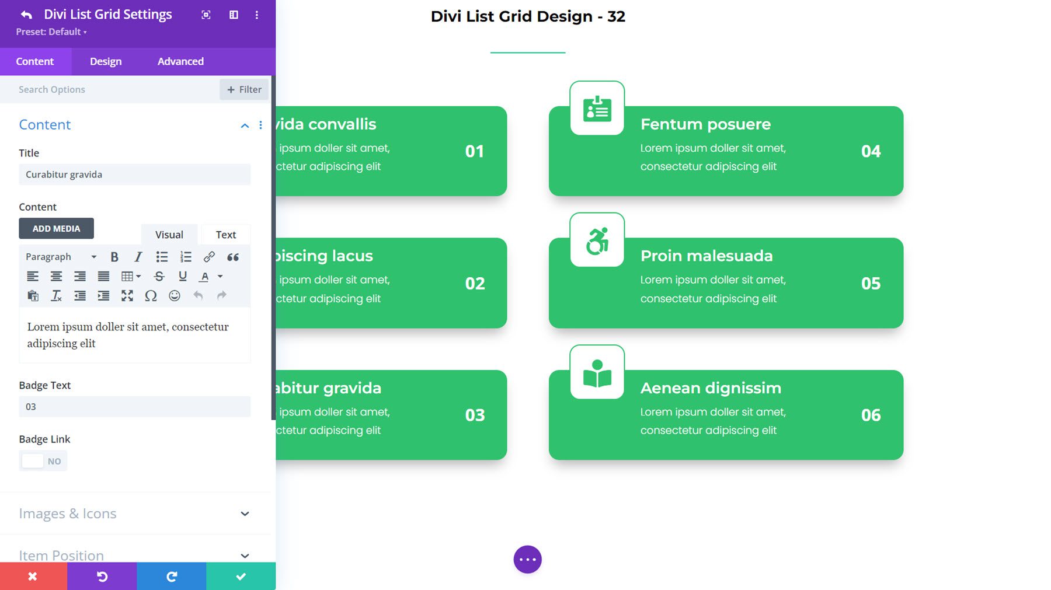1051x590 pixels.
Task: Toggle fullscreen mode in the text editor
Action: [127, 296]
